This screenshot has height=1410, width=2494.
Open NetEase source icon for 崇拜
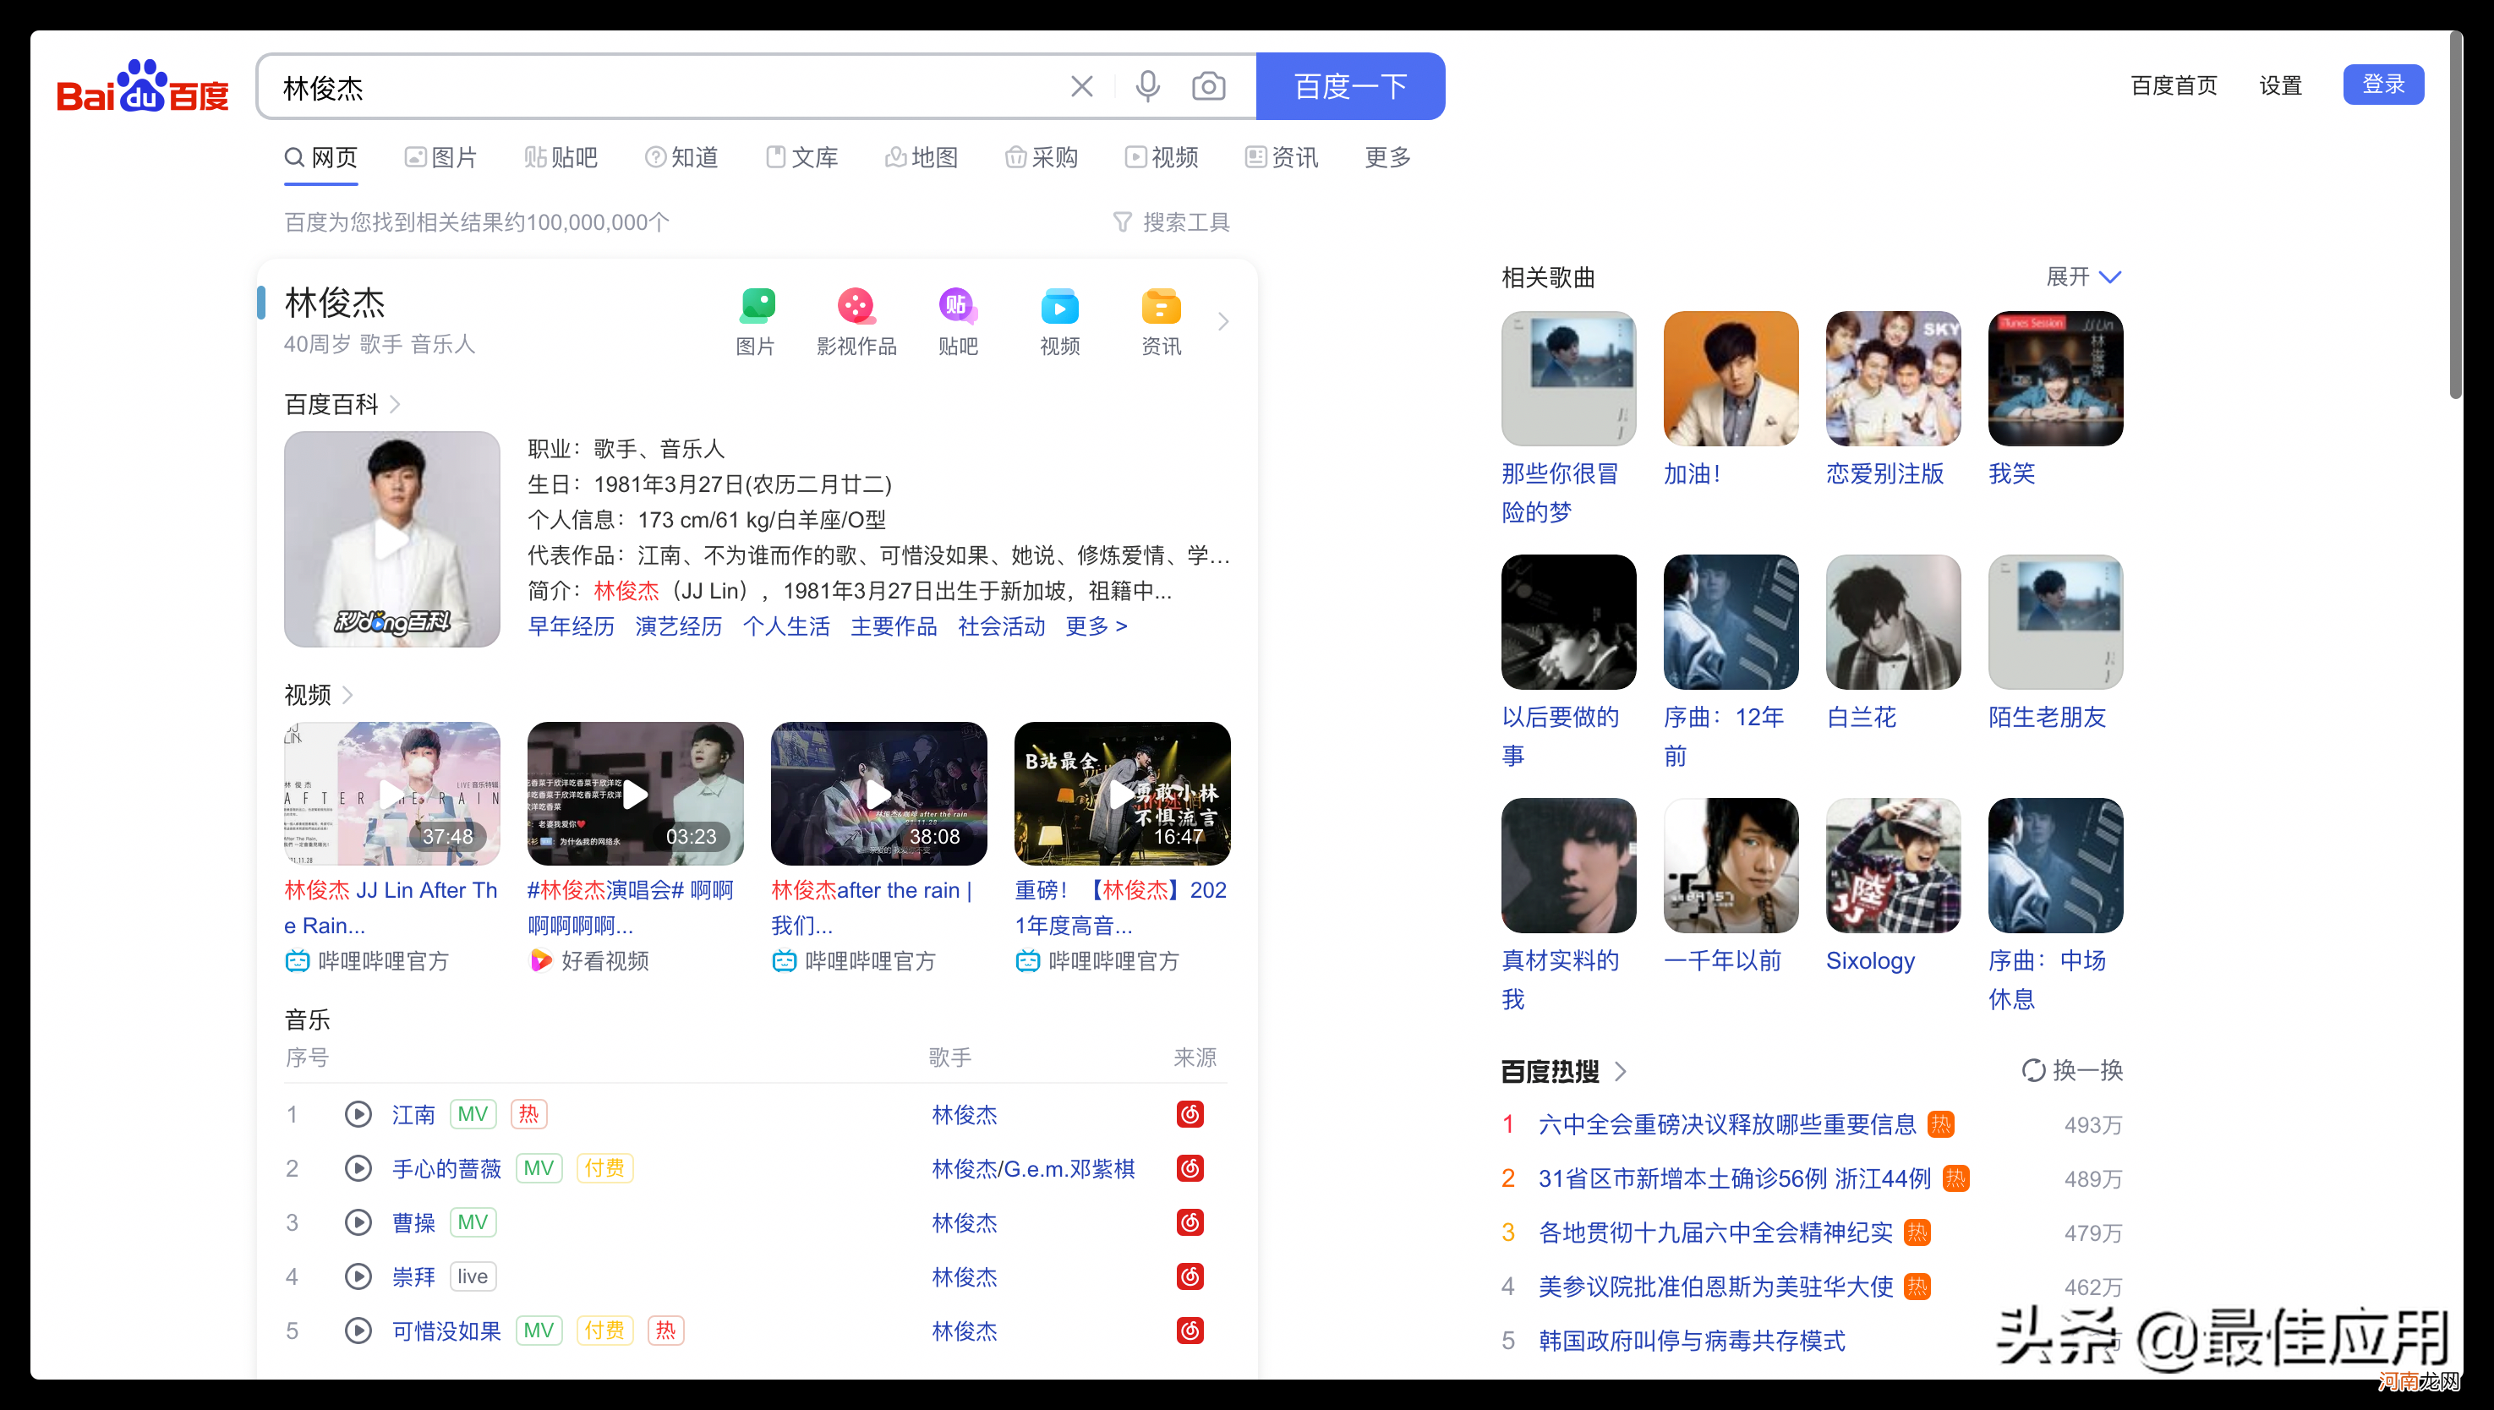(1190, 1276)
